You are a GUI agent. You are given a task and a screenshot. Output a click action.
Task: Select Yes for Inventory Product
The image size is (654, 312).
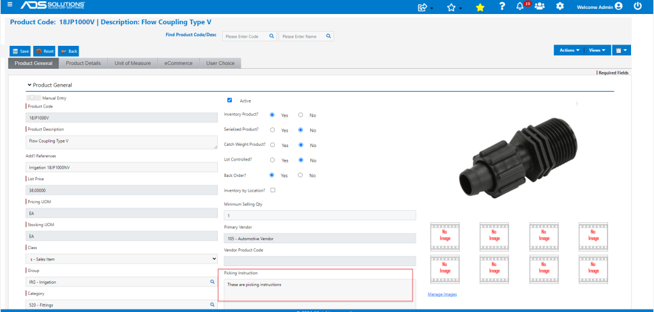point(272,115)
